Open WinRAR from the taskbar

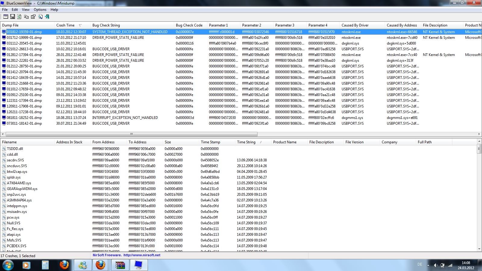click(120, 265)
